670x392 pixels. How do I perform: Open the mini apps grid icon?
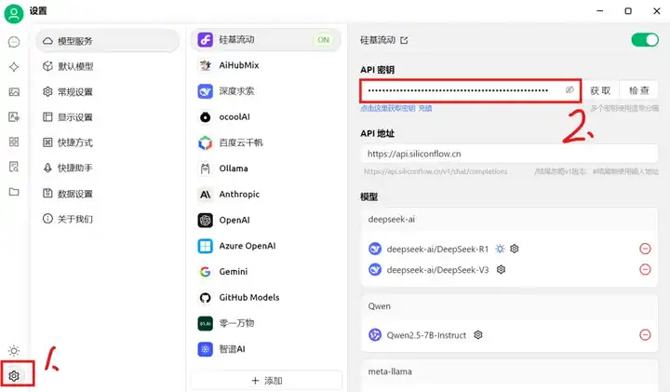tap(14, 142)
